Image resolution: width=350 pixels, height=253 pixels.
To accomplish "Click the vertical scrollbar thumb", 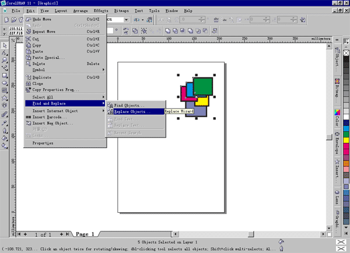I will pos(329,137).
